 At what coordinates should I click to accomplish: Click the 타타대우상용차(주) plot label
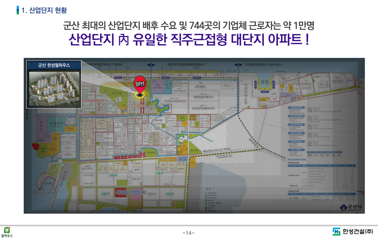coord(203,108)
